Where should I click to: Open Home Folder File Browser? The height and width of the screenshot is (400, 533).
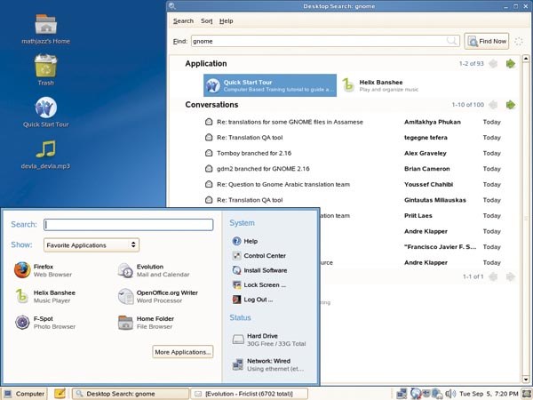coord(146,323)
